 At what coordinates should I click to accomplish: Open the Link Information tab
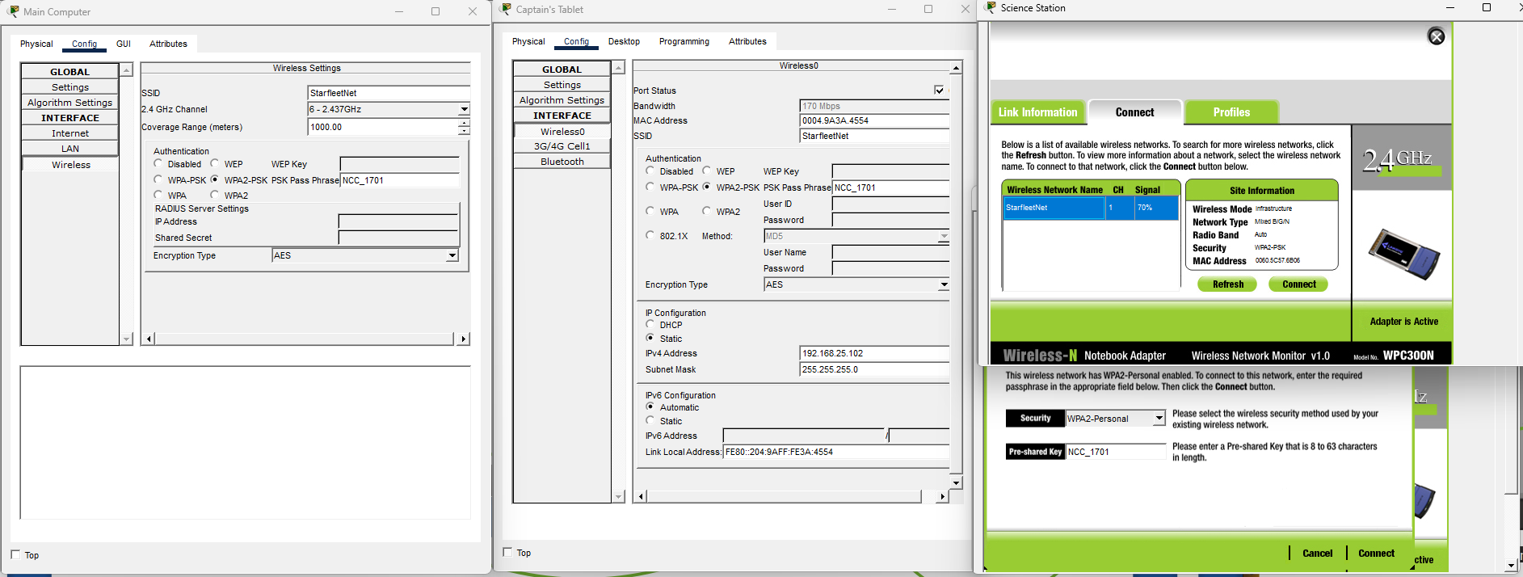(1037, 112)
